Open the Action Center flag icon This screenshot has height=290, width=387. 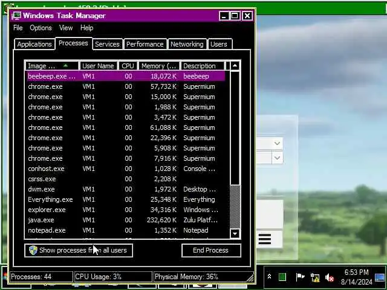click(x=300, y=277)
